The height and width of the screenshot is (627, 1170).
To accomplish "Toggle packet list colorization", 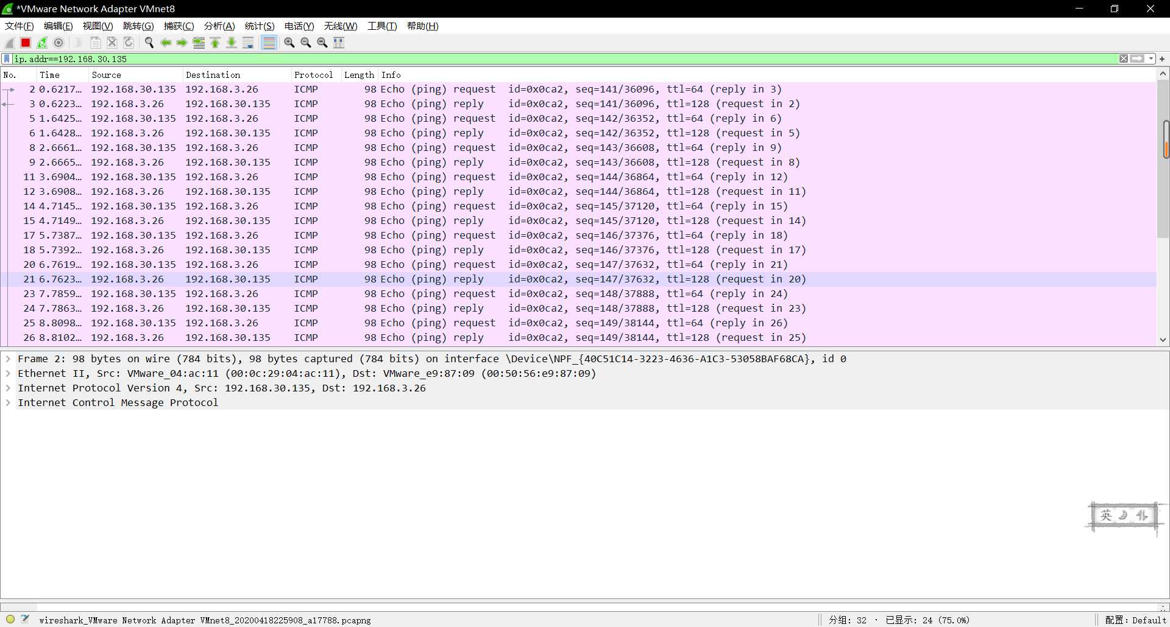I will (x=269, y=43).
